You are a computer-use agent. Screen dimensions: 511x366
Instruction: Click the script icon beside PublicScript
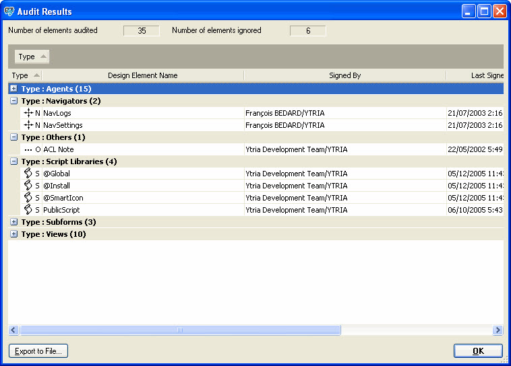coord(28,210)
